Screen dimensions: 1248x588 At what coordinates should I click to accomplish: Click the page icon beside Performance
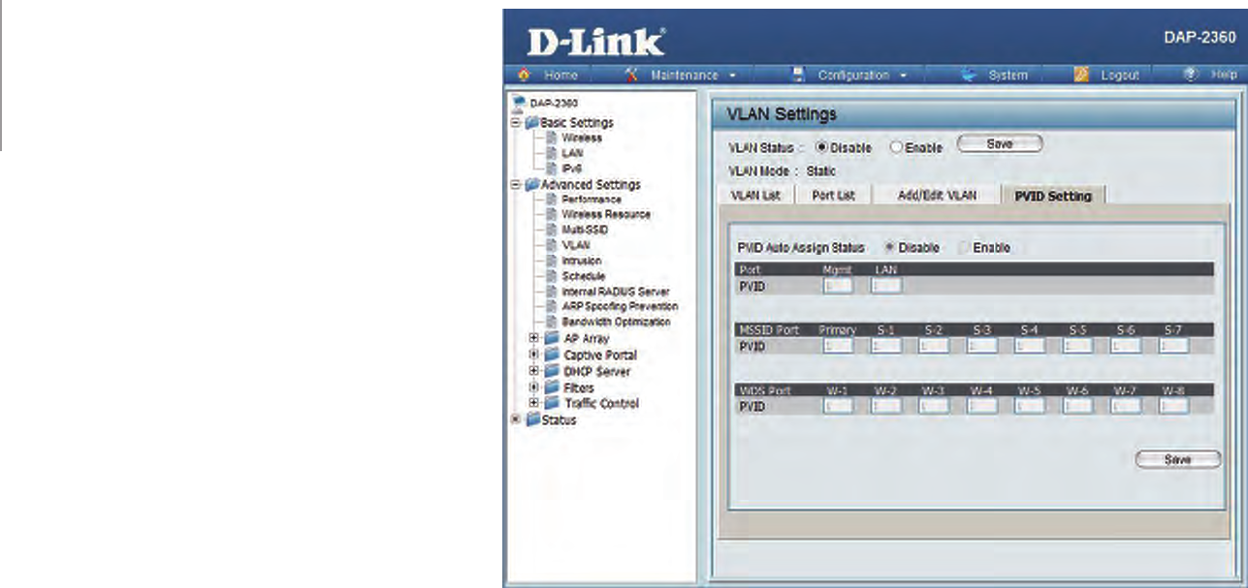[553, 199]
